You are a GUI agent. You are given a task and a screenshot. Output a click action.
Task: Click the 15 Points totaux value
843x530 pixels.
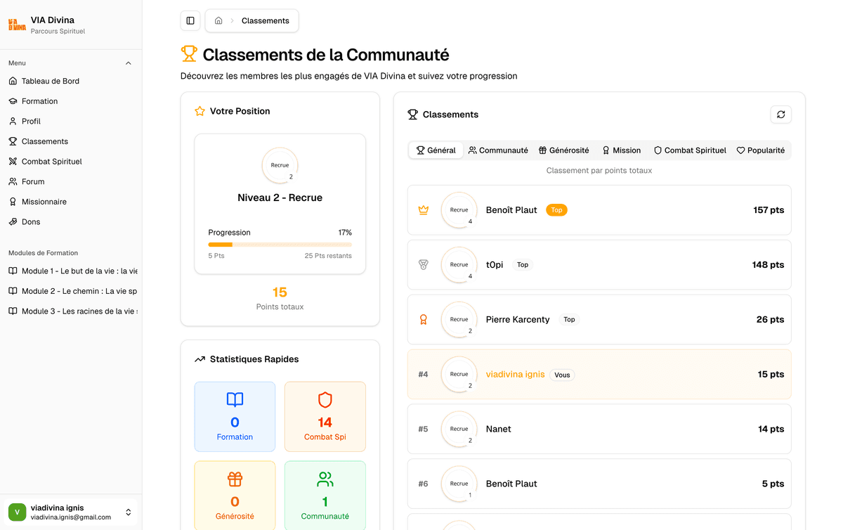tap(280, 292)
